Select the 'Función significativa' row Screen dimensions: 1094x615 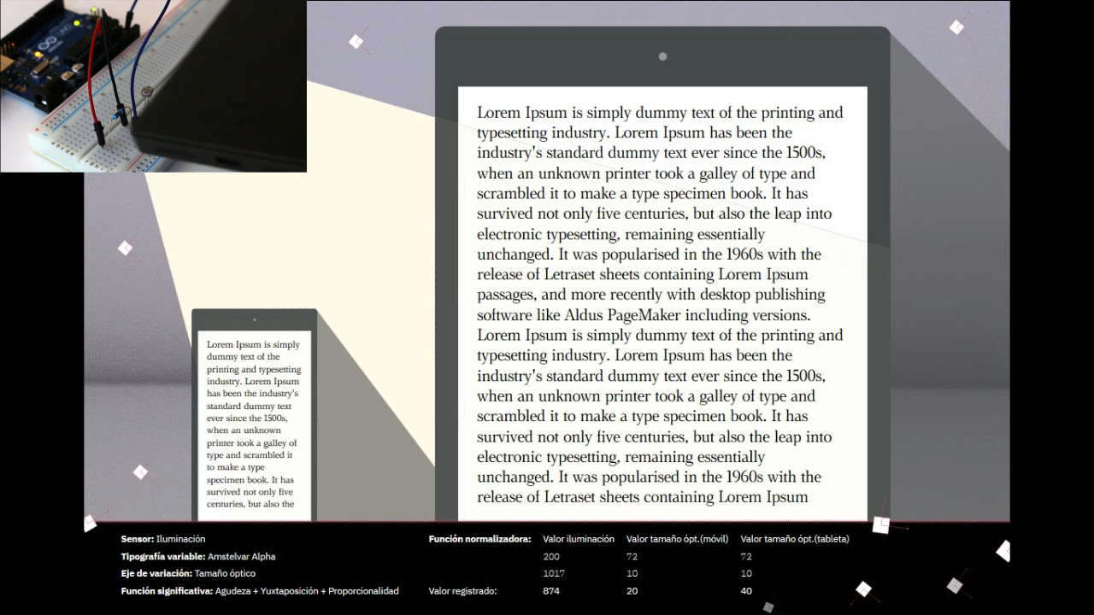click(x=272, y=590)
